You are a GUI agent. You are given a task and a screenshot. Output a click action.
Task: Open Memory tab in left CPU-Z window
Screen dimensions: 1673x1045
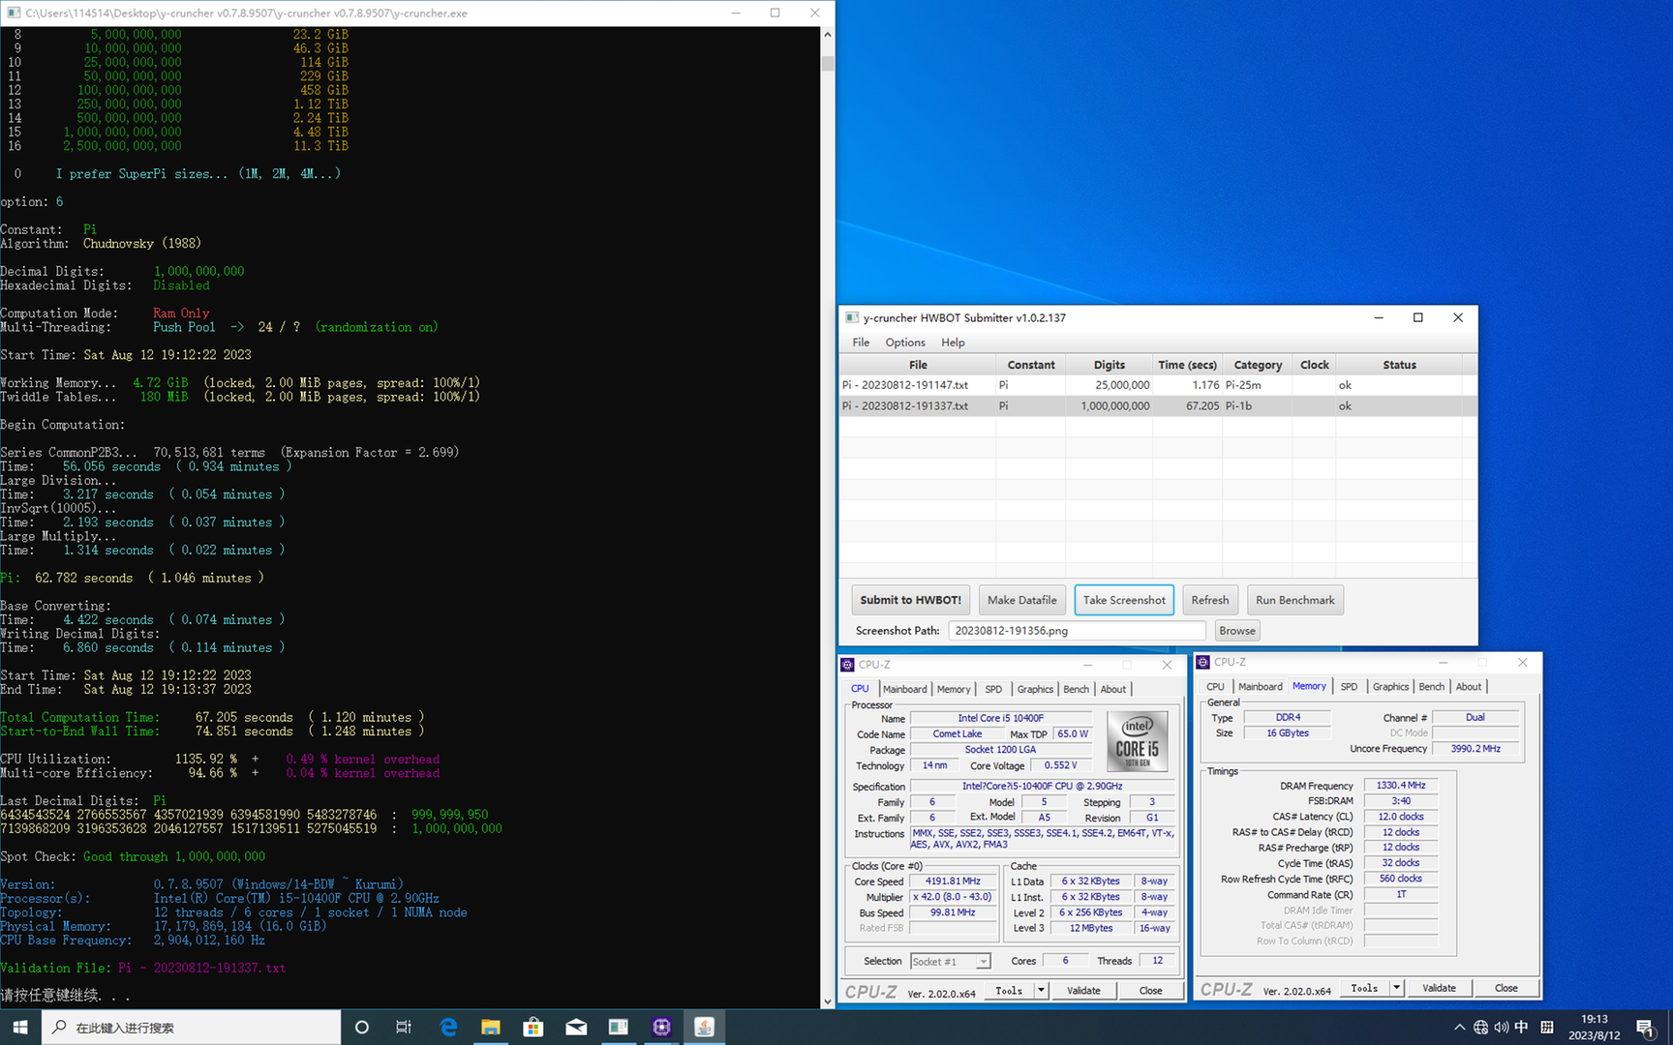click(x=954, y=689)
